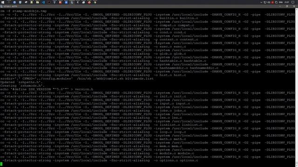298x167 pixels.
Task: Click 'module.o module.c' in the output
Action: (177, 154)
